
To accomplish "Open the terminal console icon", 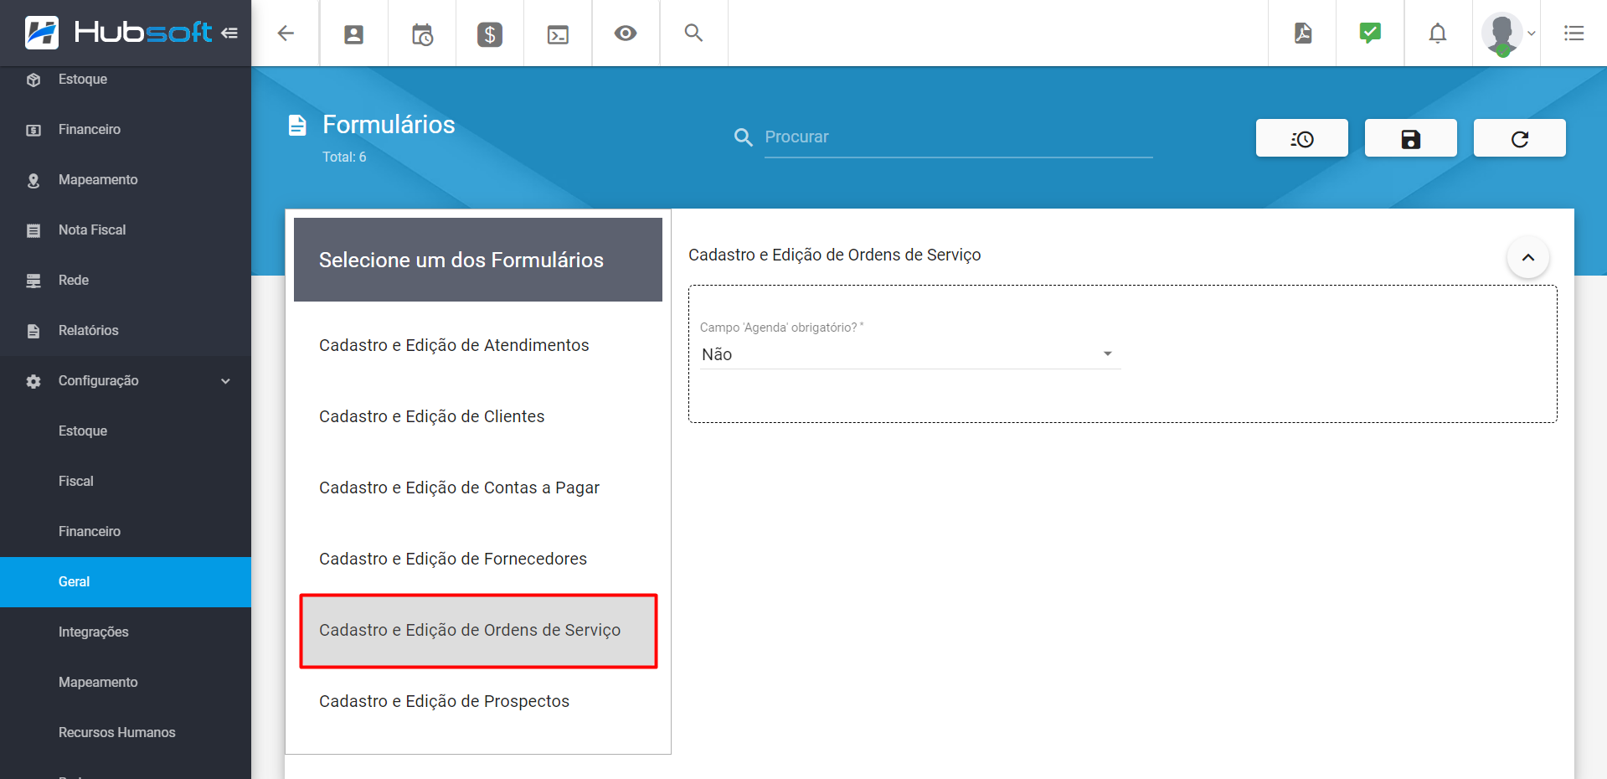I will click(558, 34).
